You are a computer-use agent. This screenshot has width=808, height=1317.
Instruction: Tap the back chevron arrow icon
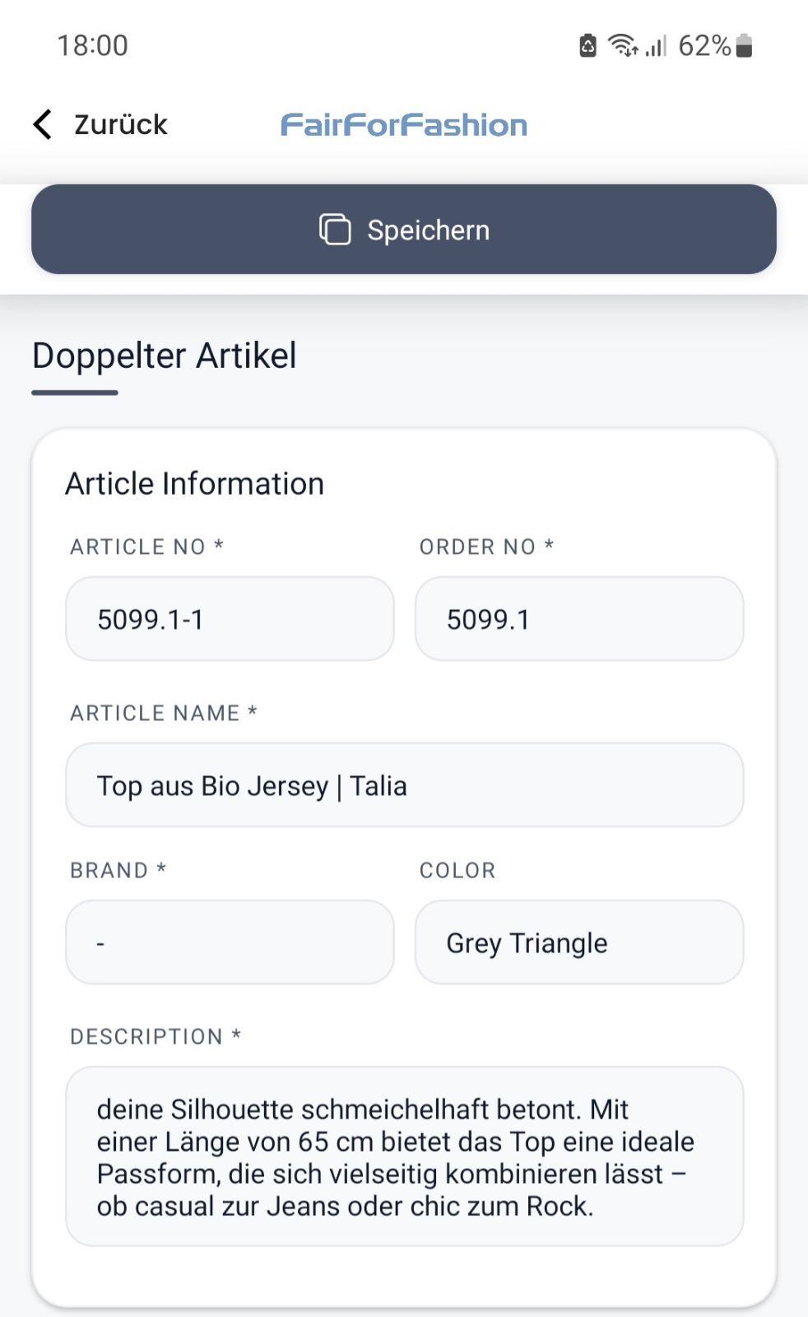coord(43,124)
